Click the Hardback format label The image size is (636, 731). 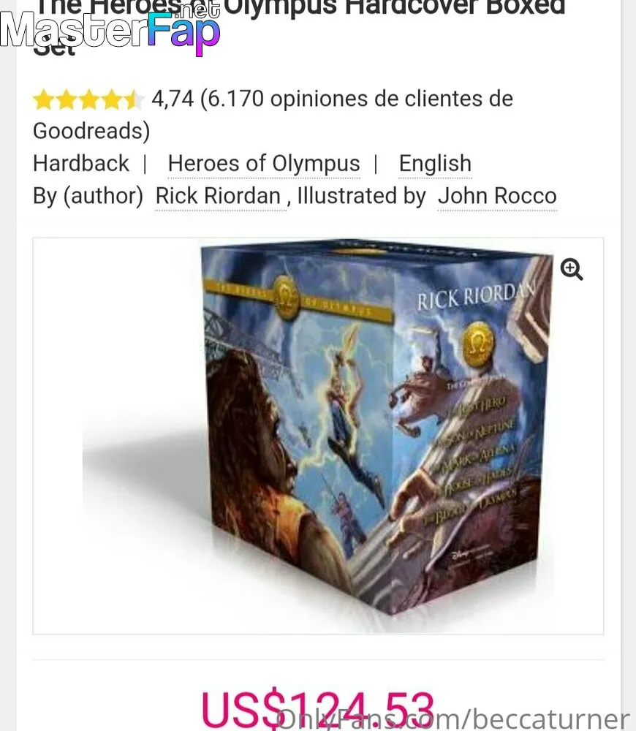pos(80,164)
